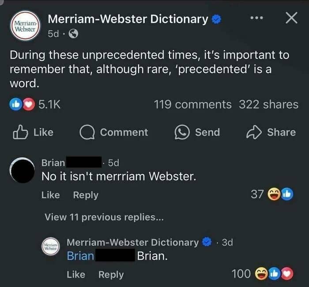Click the blue verified badge in post header
This screenshot has width=309, height=287.
[217, 19]
